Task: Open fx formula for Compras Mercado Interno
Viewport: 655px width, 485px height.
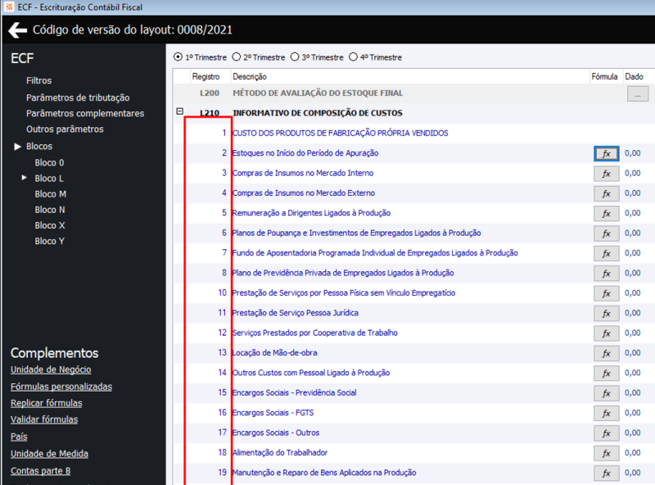Action: (606, 174)
